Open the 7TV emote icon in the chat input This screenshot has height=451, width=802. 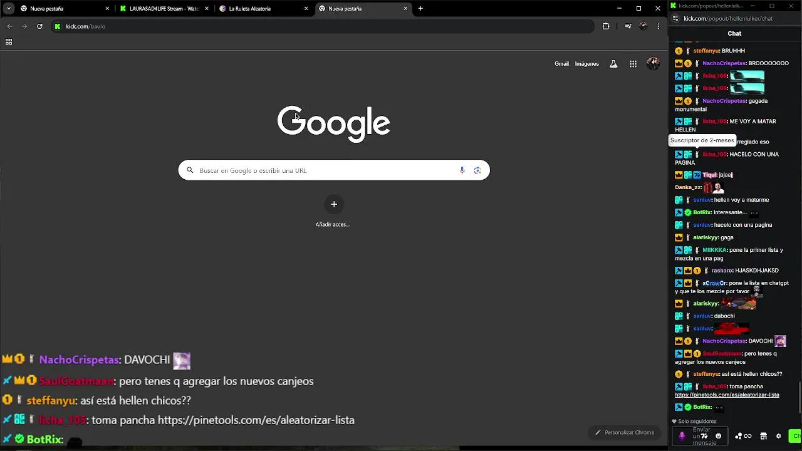click(704, 436)
